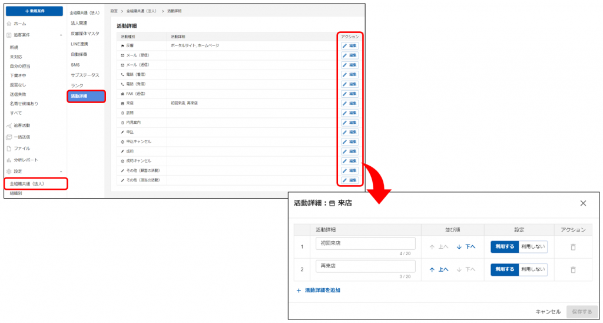Select 自分の担当 in sidebar

tap(20, 66)
